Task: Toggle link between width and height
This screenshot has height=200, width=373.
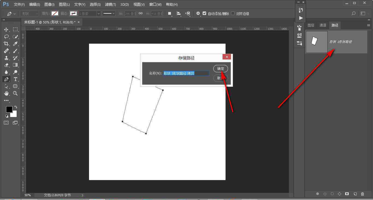Action: click(x=141, y=13)
